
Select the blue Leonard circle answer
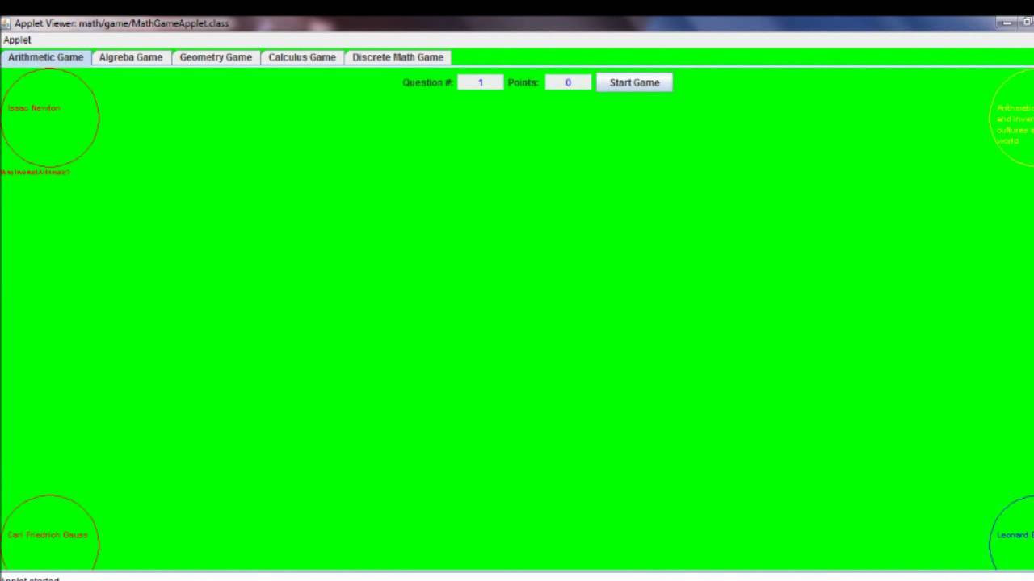(1012, 534)
